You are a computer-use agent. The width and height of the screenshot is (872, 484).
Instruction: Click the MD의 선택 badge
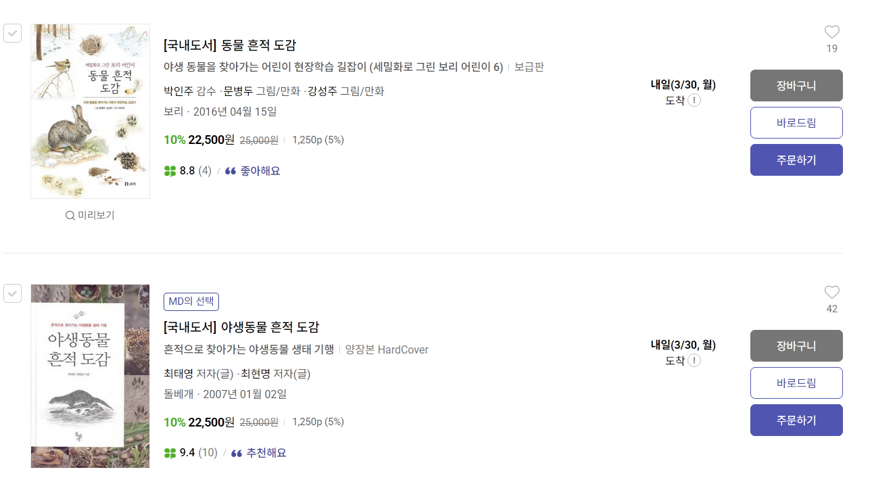191,301
